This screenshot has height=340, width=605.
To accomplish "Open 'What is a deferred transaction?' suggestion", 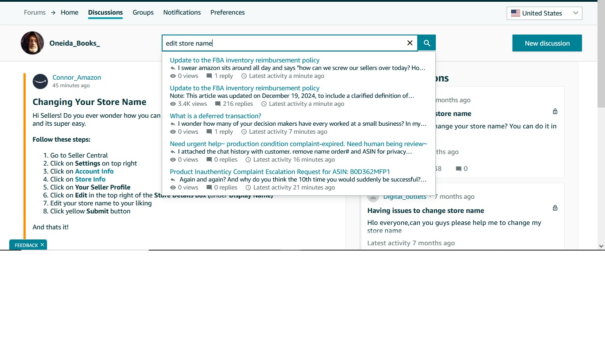I will pyautogui.click(x=216, y=116).
